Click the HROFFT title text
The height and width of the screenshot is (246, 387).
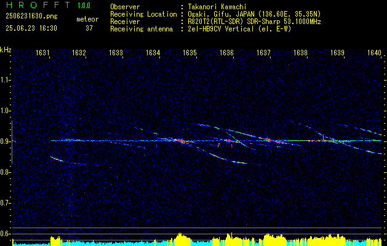(38, 5)
